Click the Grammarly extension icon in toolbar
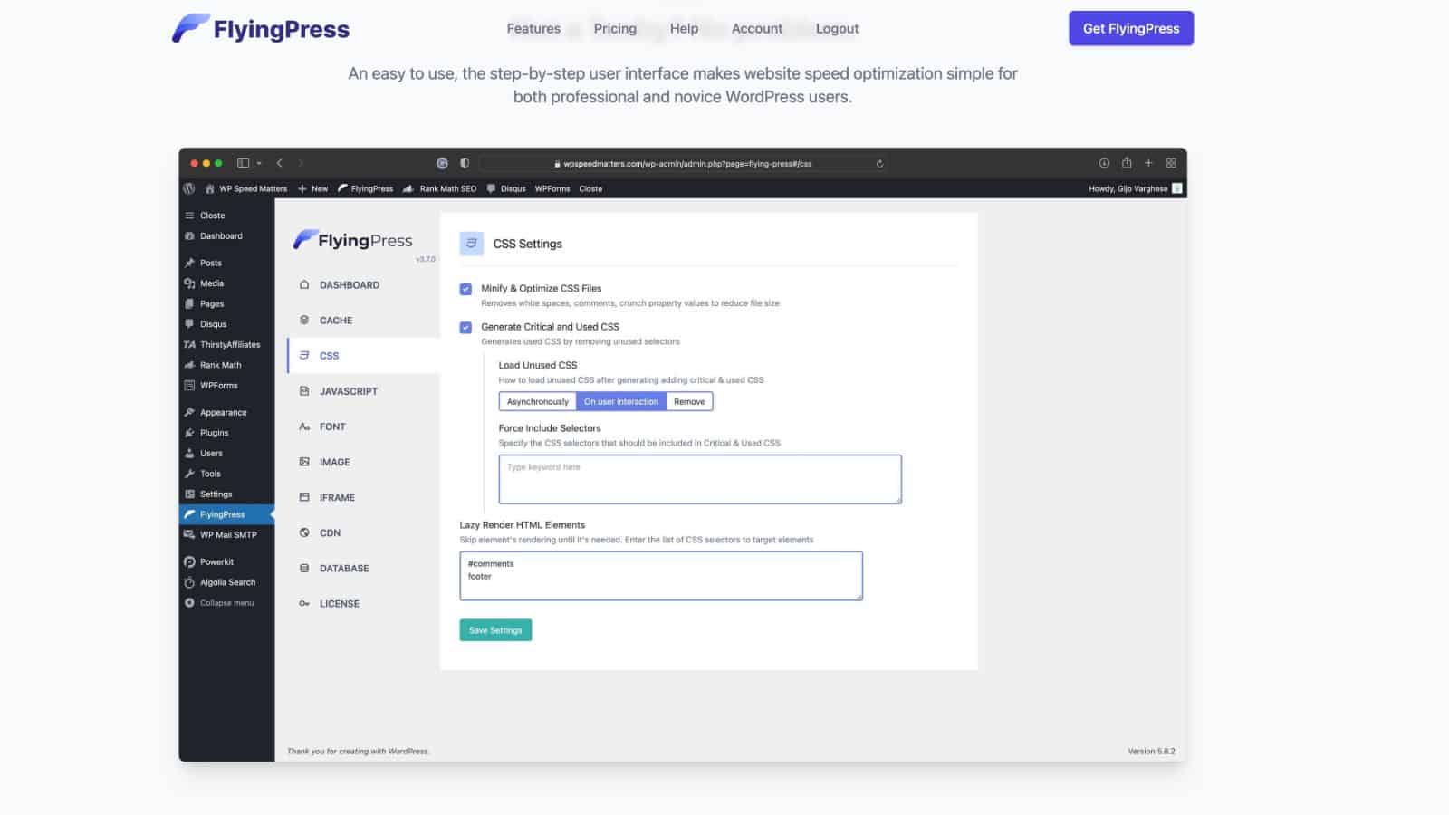The width and height of the screenshot is (1449, 815). tap(442, 163)
